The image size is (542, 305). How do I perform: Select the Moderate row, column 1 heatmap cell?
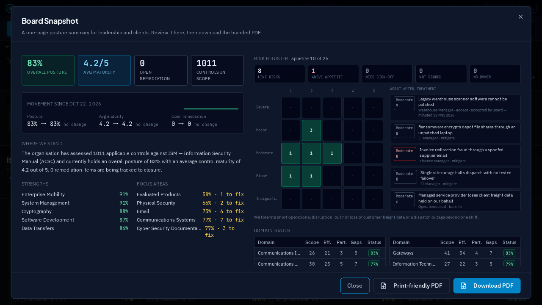coord(290,153)
